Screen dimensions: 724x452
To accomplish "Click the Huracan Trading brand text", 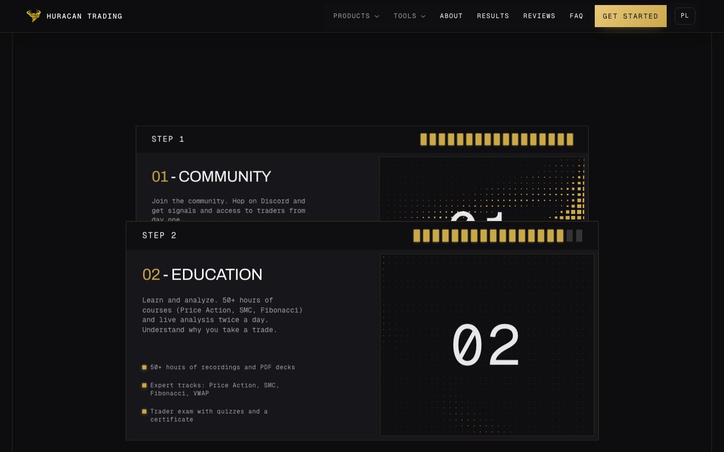I will (84, 16).
